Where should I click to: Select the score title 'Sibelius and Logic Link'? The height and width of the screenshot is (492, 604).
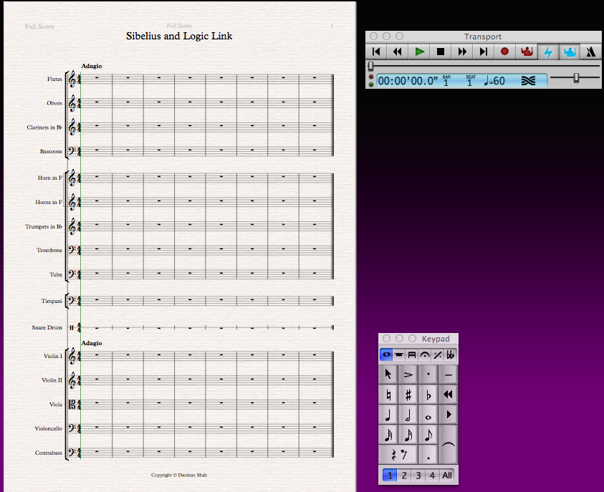pyautogui.click(x=179, y=37)
